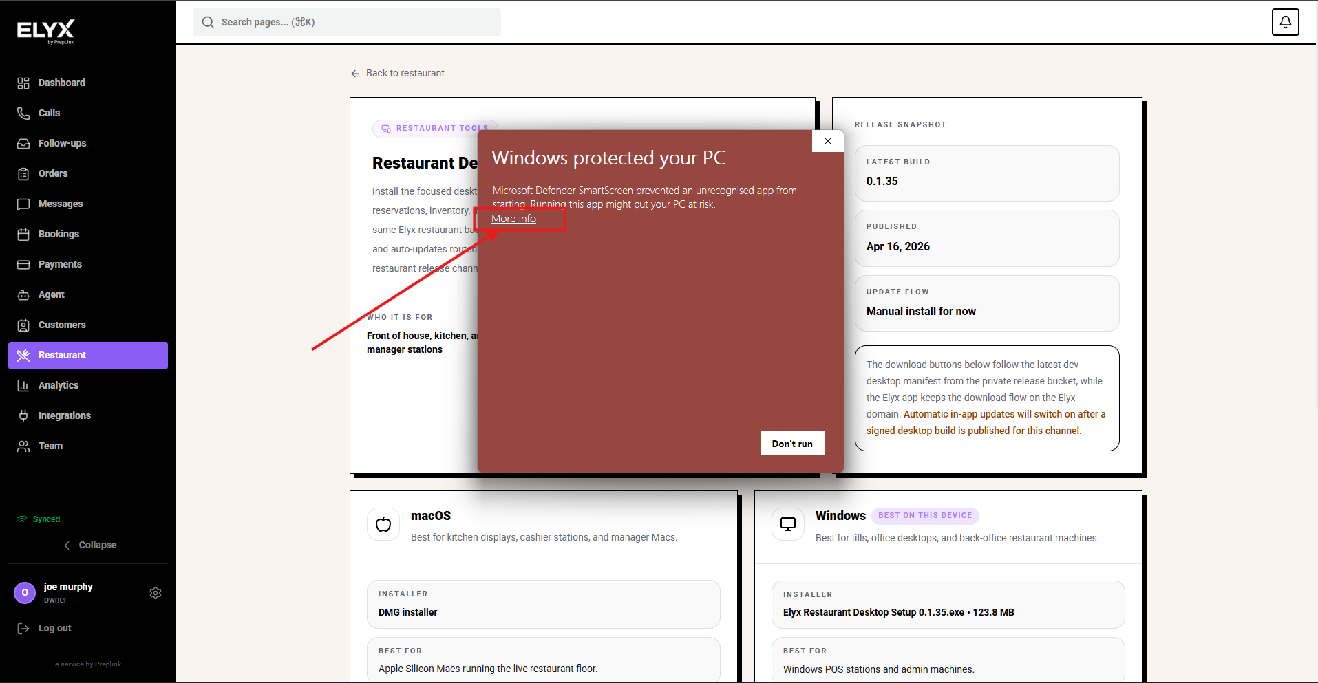Click the purple user avatar
The height and width of the screenshot is (683, 1318).
(25, 592)
